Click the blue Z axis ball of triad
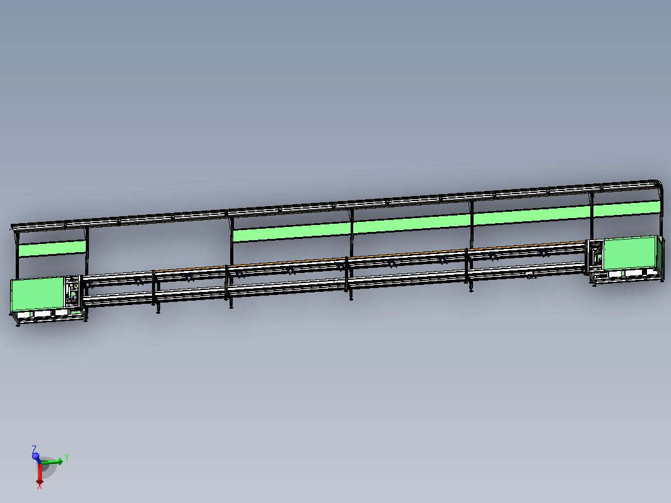 click(35, 456)
